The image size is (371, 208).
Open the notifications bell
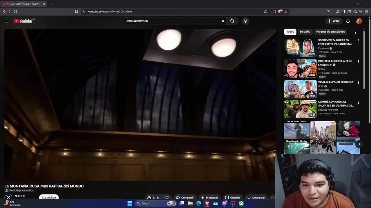click(x=348, y=21)
